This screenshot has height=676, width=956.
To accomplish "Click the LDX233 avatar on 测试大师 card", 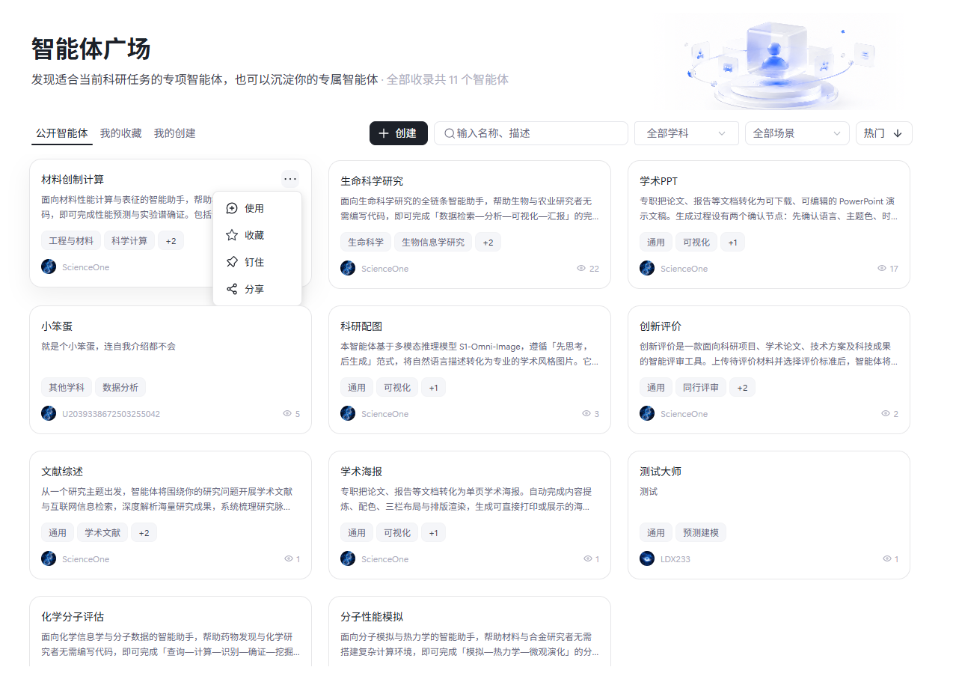I will [647, 558].
